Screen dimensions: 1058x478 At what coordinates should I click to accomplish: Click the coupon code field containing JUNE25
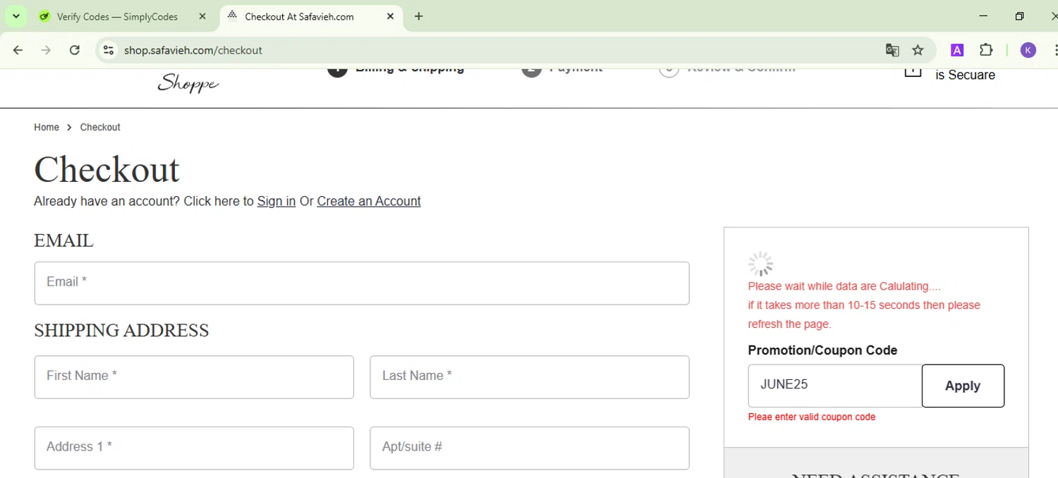pyautogui.click(x=835, y=386)
